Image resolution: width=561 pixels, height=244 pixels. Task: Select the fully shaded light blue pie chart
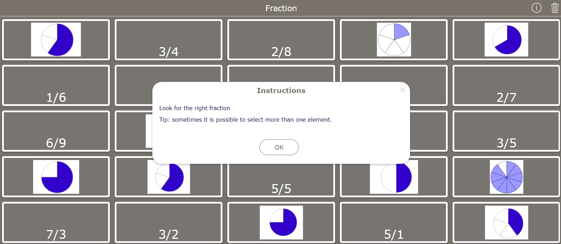(x=506, y=177)
